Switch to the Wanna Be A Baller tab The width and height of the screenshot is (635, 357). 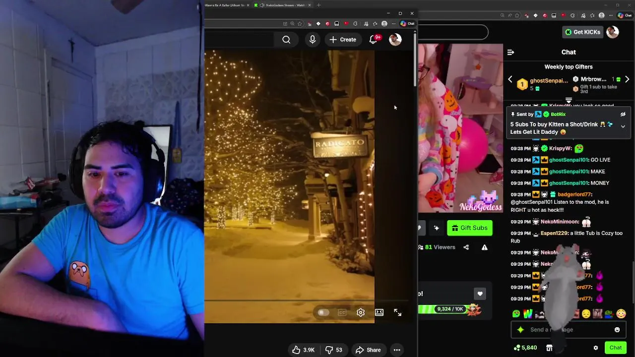point(226,5)
